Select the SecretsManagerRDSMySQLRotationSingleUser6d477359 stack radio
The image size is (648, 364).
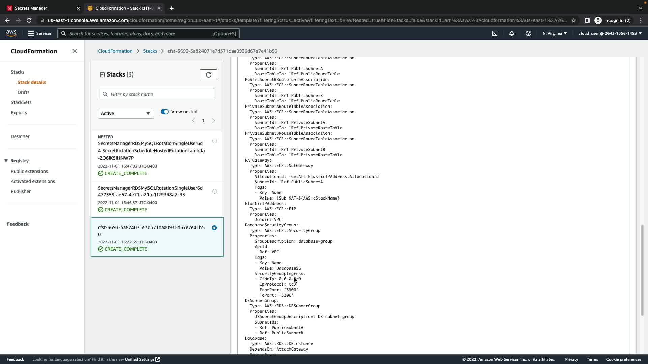215,191
